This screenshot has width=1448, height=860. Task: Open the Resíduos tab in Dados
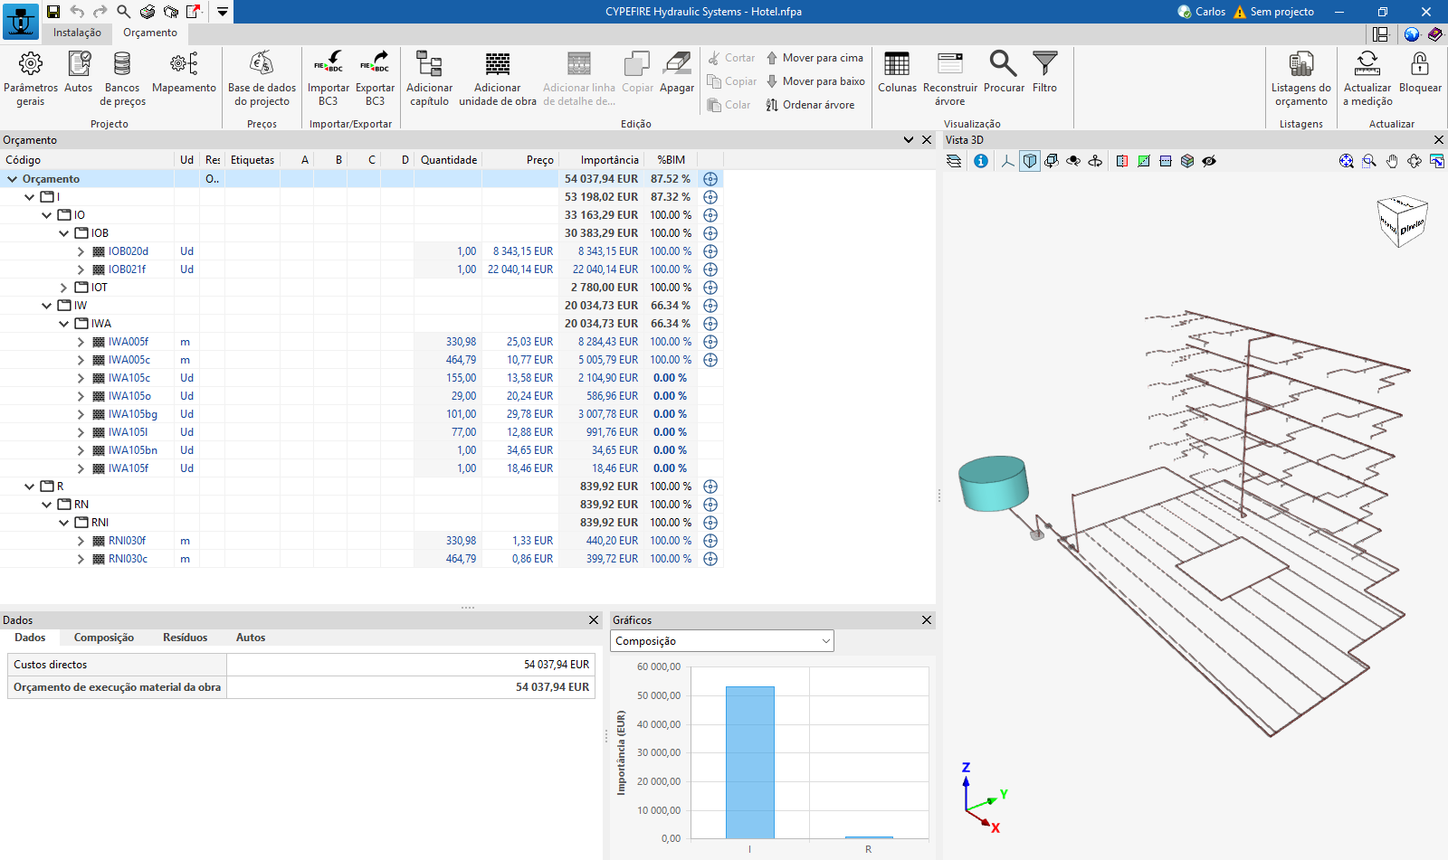coord(185,638)
